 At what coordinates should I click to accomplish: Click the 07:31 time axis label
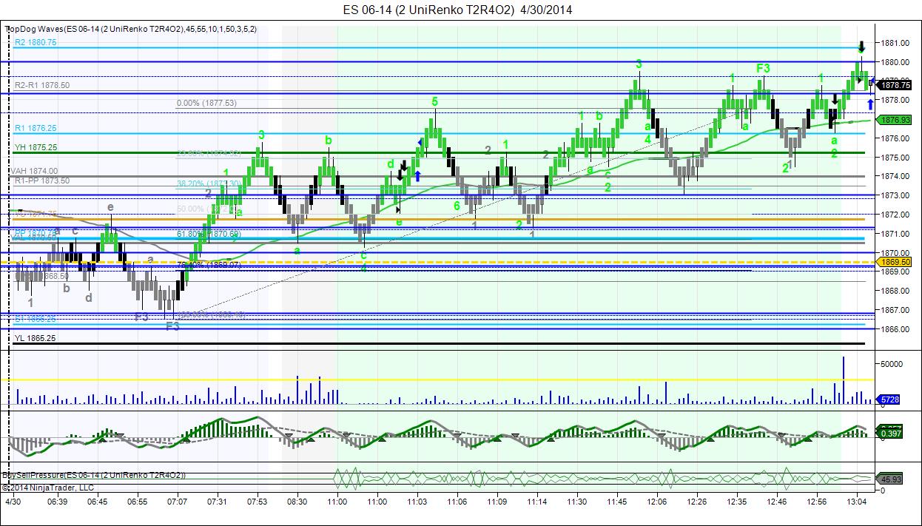click(x=217, y=502)
